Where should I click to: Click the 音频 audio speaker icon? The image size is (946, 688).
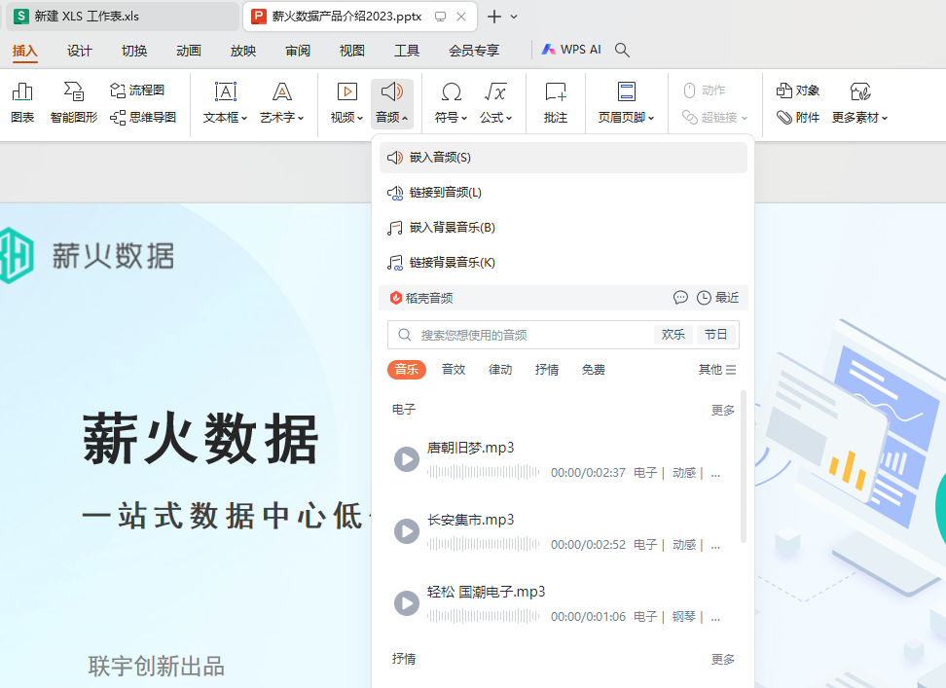click(x=392, y=91)
